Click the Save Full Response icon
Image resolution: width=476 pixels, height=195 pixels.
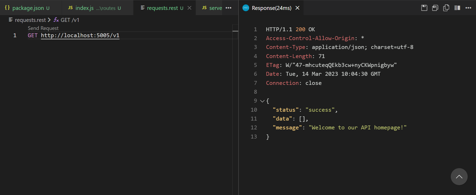(424, 8)
